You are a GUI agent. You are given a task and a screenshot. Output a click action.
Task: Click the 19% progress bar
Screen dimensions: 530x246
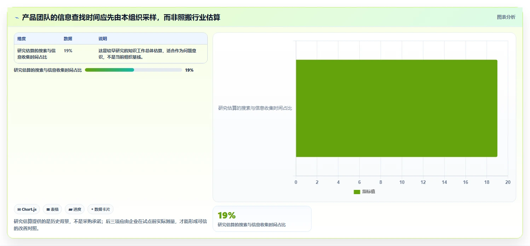tap(133, 70)
